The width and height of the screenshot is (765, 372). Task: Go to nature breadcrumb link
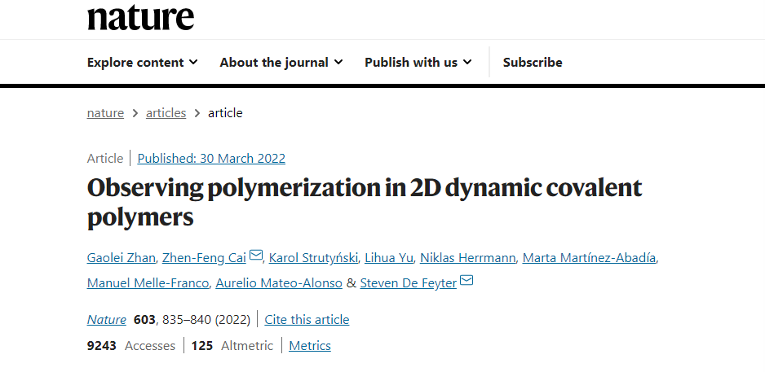105,113
